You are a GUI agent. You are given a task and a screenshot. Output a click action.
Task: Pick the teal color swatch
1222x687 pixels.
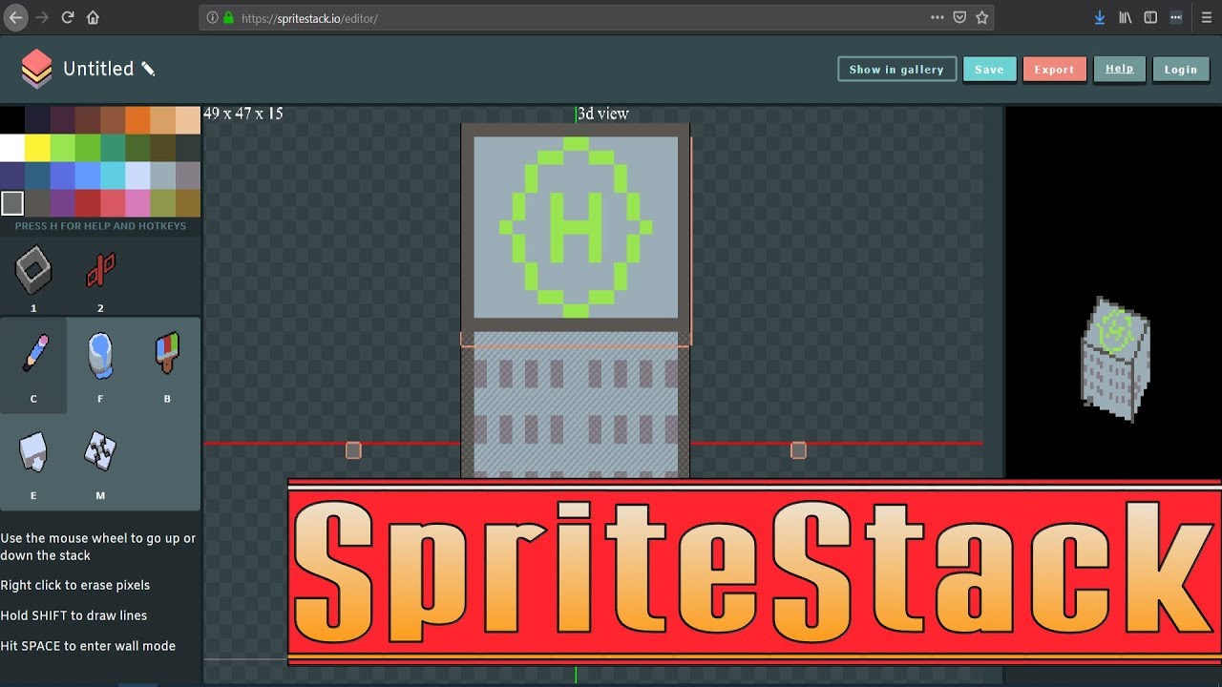pos(113,148)
